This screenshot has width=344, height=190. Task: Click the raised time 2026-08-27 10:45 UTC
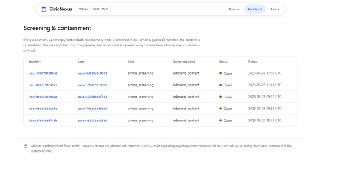coord(265,121)
